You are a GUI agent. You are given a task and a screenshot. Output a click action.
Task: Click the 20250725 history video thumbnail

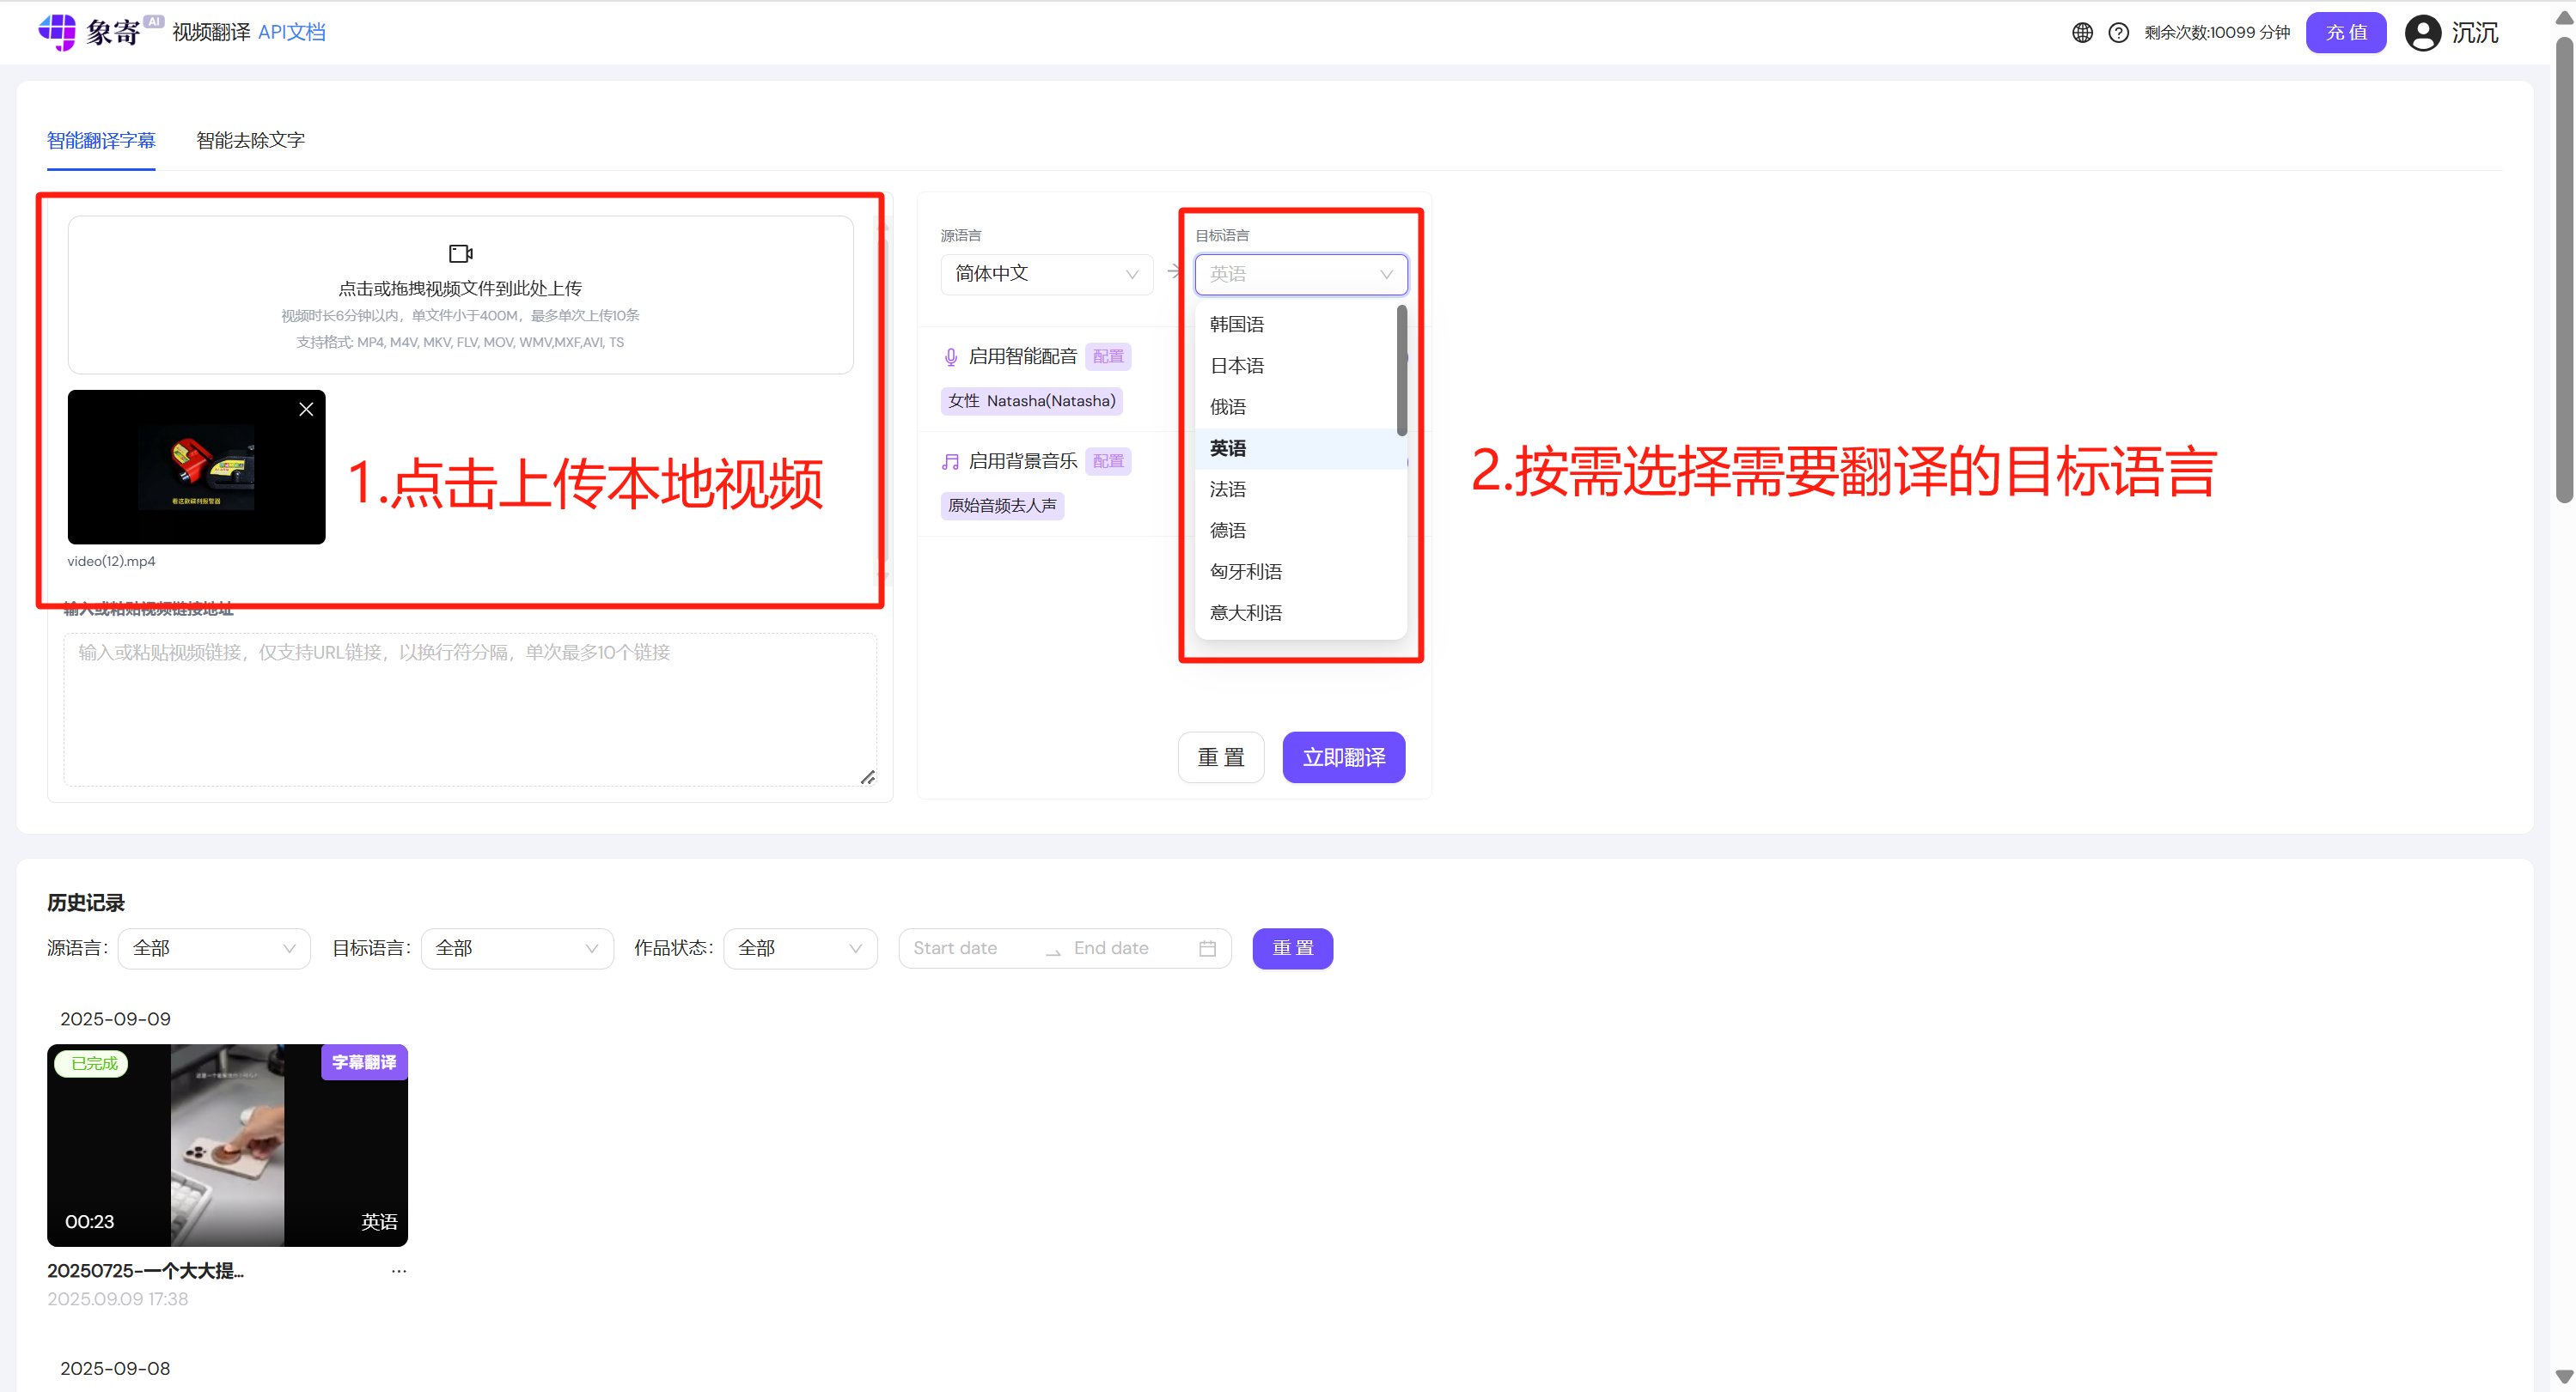227,1146
